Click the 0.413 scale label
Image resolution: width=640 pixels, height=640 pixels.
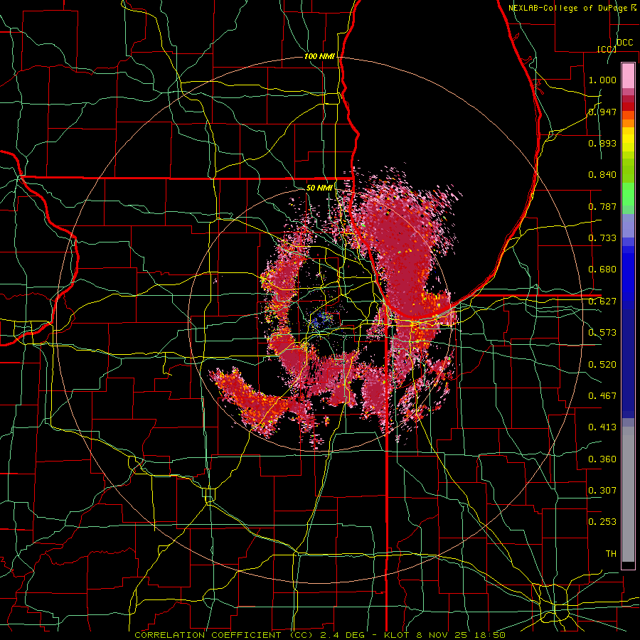pyautogui.click(x=602, y=427)
